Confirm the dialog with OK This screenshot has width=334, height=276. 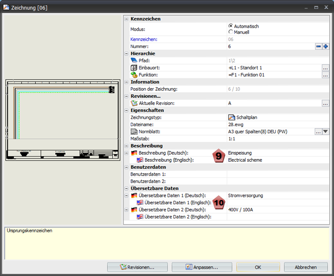tap(258, 267)
